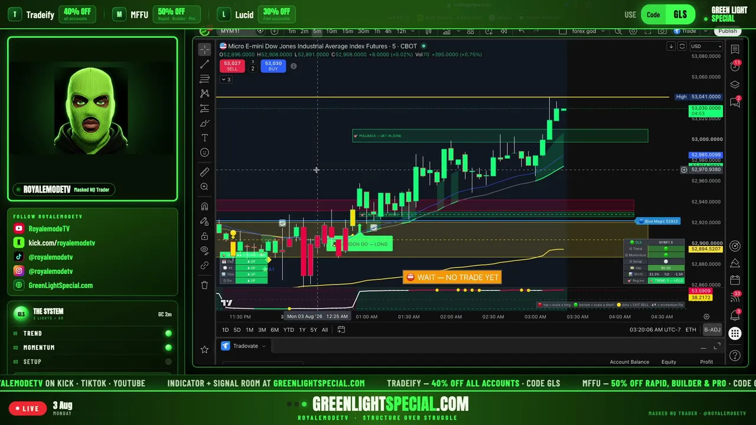Click the Publish button
Viewport: 756px width, 425px height.
coord(728,31)
